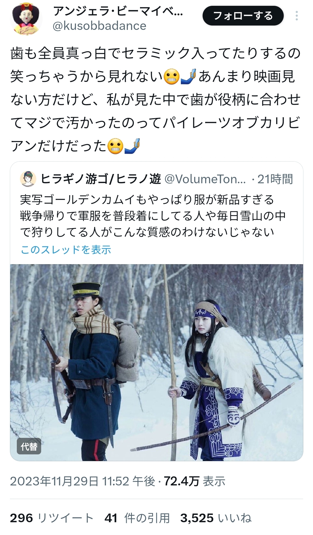Screen dimensions: 313x535
Task: Click the 代替 alt text badge
Action: 29,446
